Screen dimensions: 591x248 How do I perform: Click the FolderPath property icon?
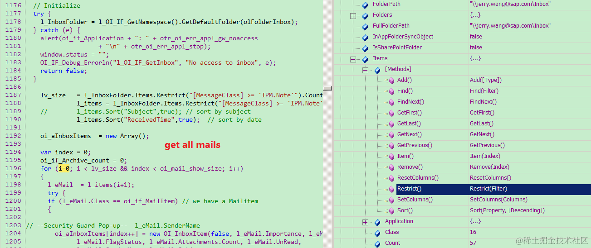coord(365,5)
